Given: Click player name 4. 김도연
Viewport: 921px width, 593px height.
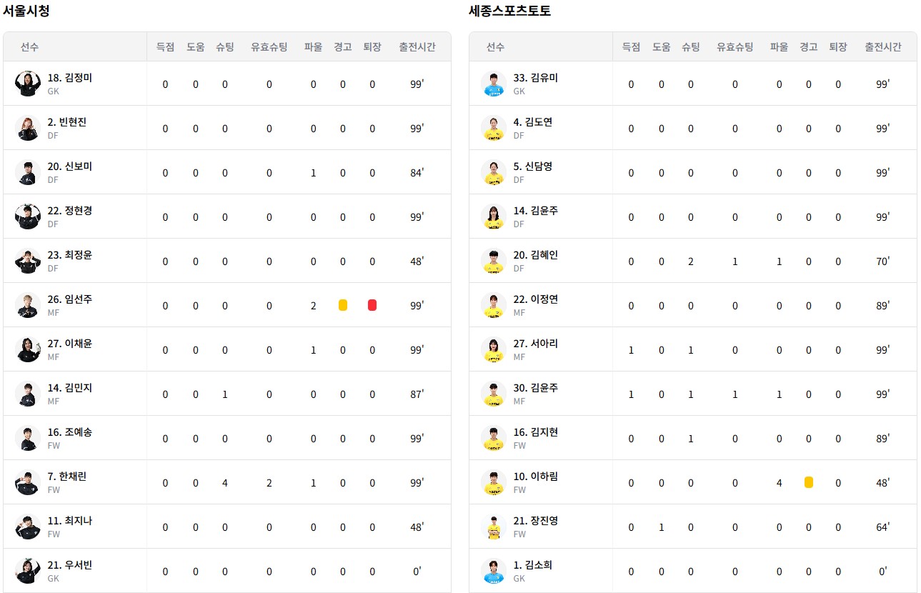Looking at the screenshot, I should pyautogui.click(x=532, y=122).
